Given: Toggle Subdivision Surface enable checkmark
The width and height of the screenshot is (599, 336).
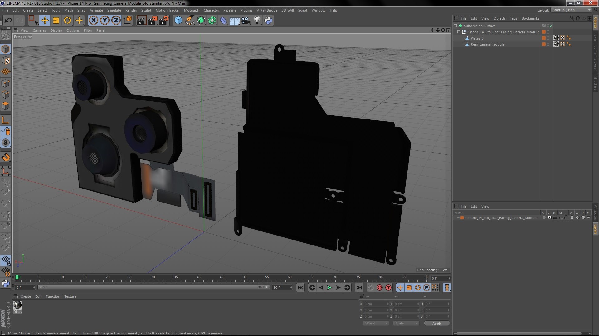Looking at the screenshot, I should [x=551, y=26].
